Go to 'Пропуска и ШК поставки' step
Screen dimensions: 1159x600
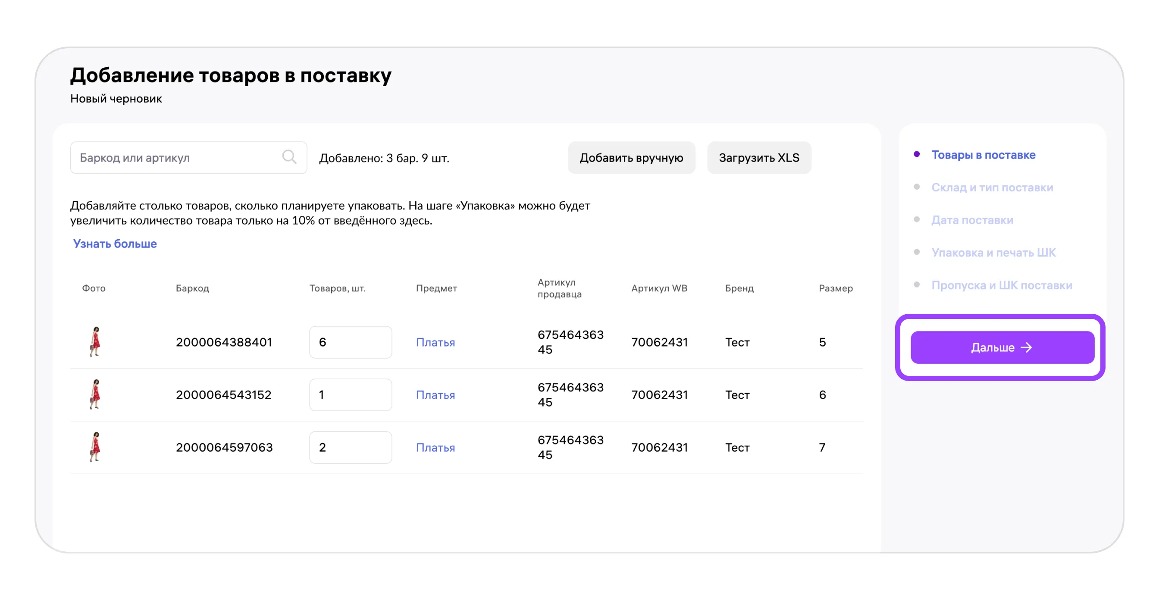pyautogui.click(x=1002, y=286)
